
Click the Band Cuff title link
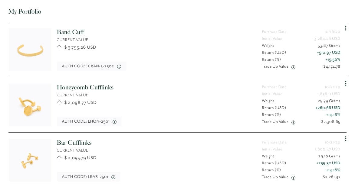coord(71,32)
